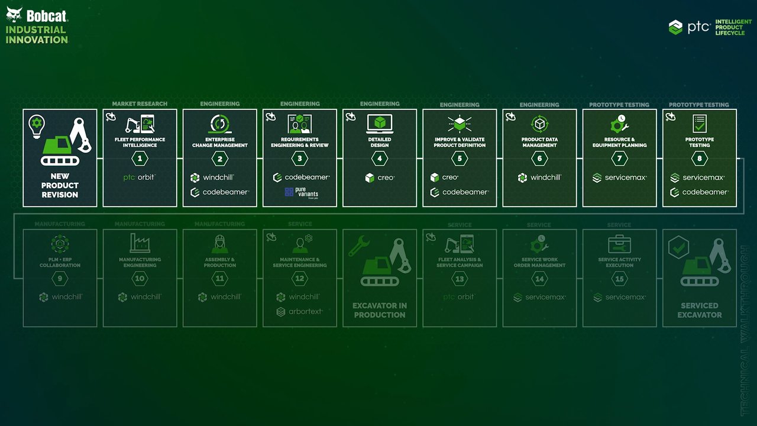Viewport: 757px width, 426px height.
Task: Select the Product Data Management icon
Action: click(x=539, y=124)
